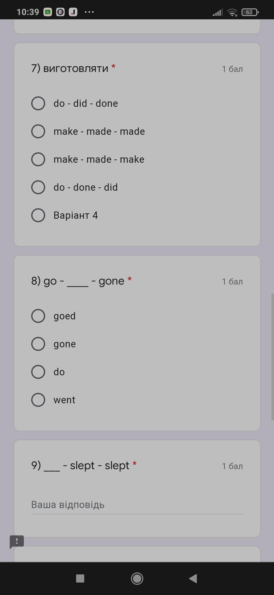
Task: Tap the Classroom notification icon in status bar
Action: point(48,12)
